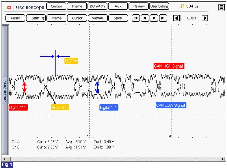Click the Save button

point(118,18)
